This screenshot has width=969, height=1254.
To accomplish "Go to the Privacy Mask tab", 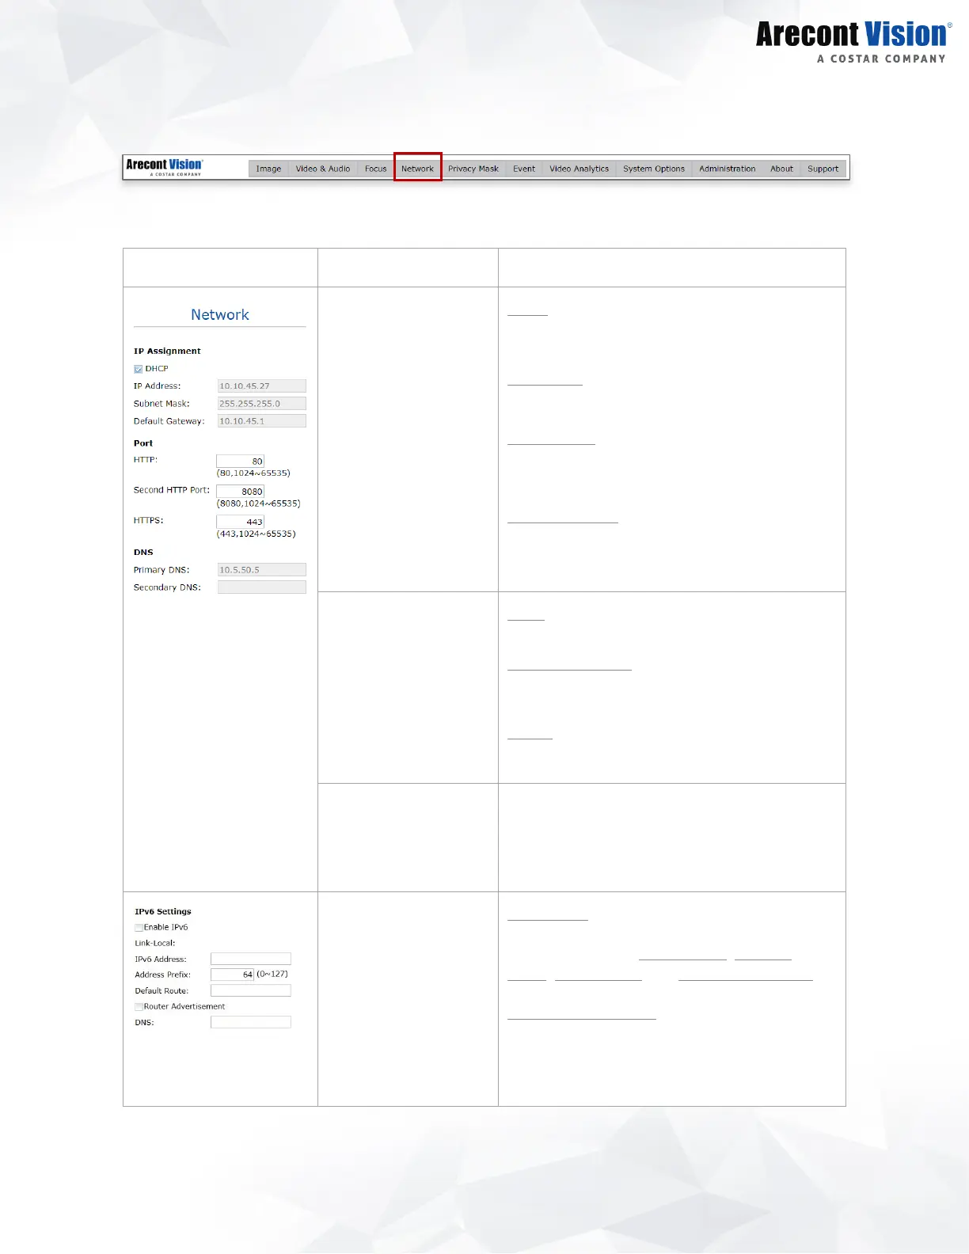I will click(473, 169).
